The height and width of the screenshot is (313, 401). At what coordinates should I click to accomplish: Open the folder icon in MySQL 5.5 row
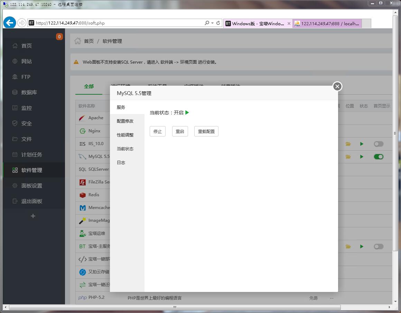click(348, 156)
